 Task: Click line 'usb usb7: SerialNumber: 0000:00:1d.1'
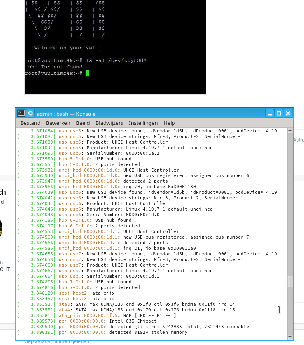click(x=109, y=276)
